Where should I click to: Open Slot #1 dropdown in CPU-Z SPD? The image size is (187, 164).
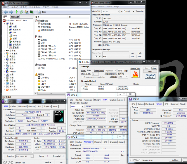pos(77,107)
